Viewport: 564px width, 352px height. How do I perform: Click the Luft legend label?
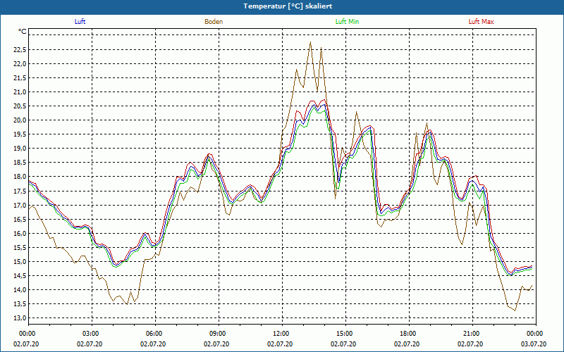pyautogui.click(x=80, y=22)
